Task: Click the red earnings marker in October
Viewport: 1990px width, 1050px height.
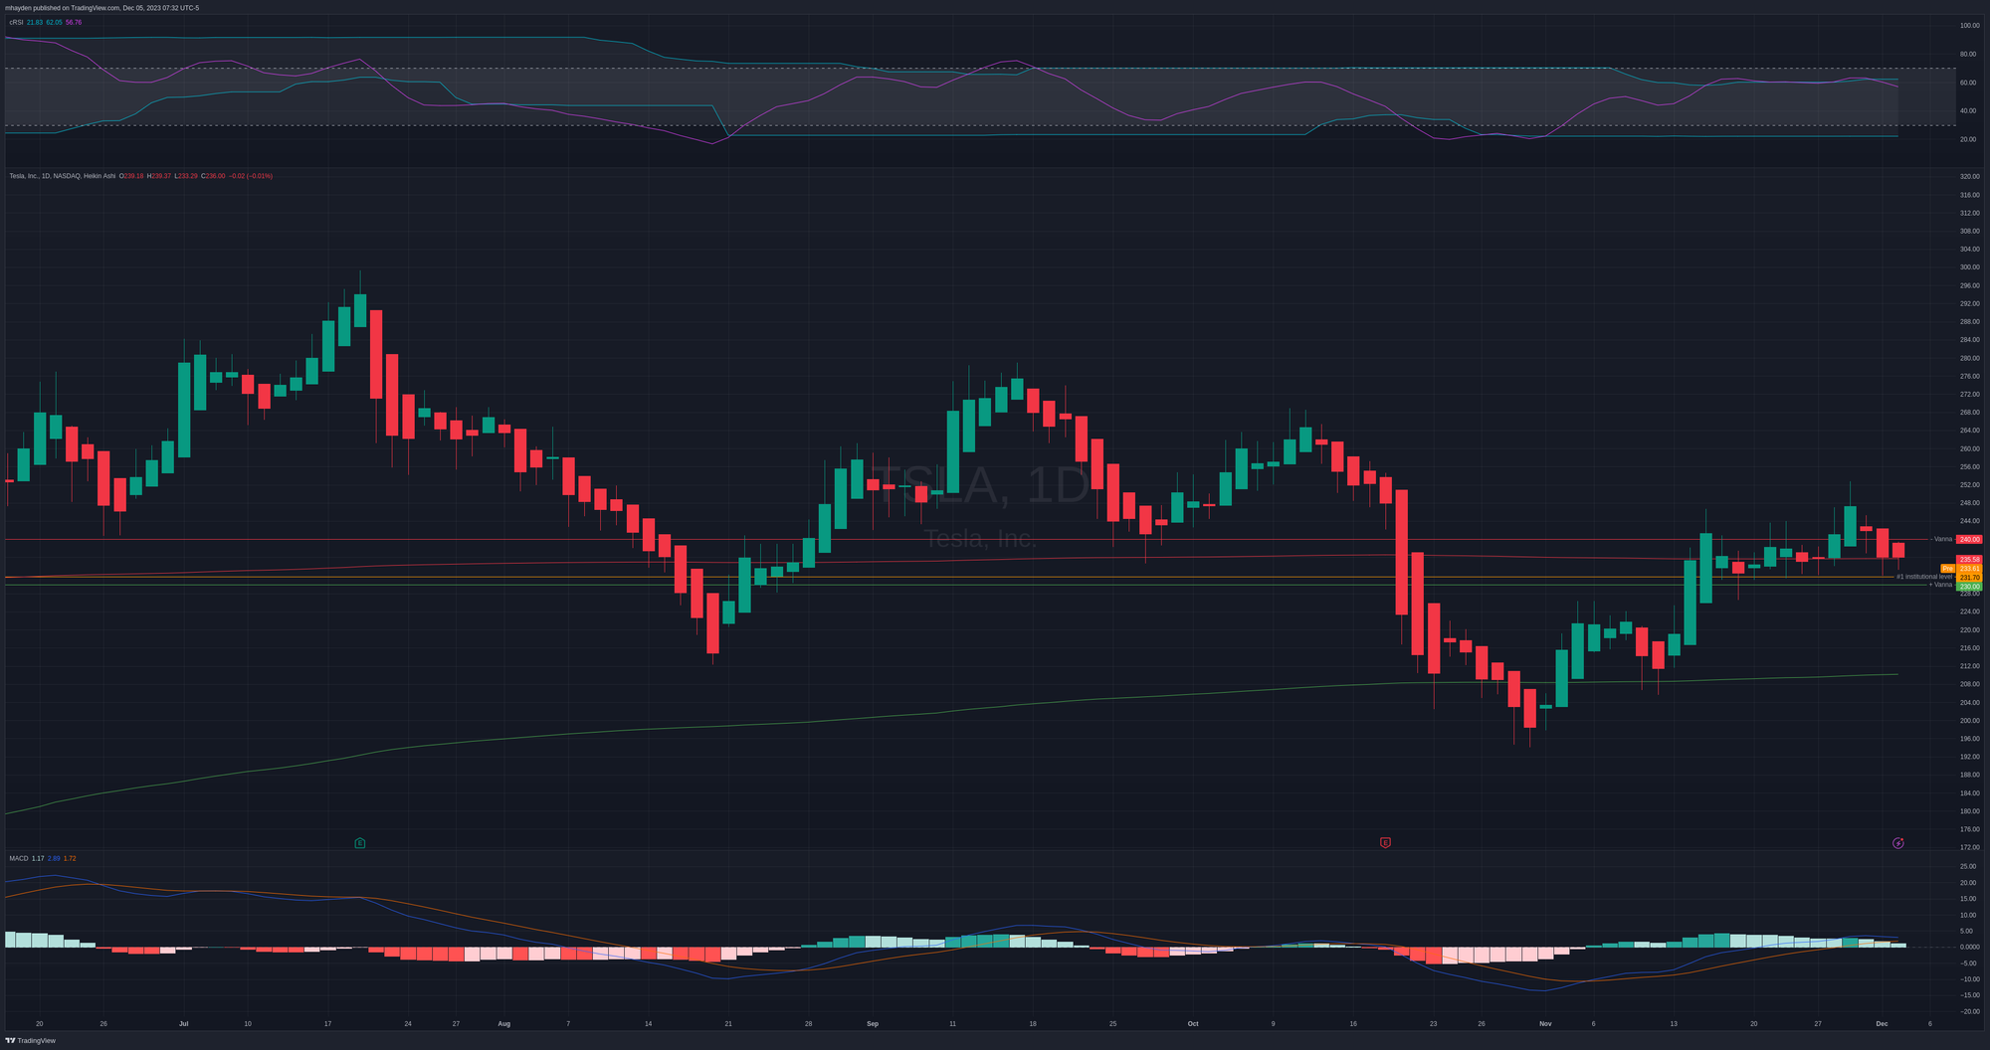Action: [x=1385, y=843]
